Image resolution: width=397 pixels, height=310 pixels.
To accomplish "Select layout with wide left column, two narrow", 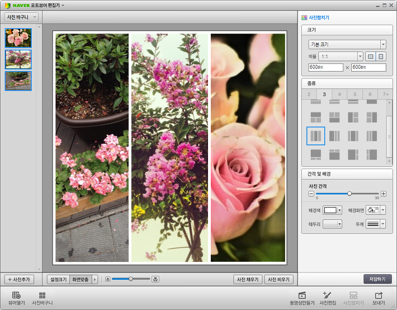I will 334,136.
